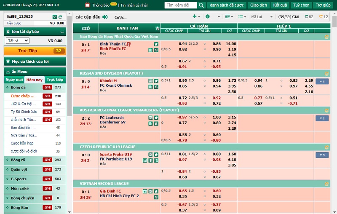Open Mục ưa thích của tôi
This screenshot has height=214, width=337.
point(35,61)
